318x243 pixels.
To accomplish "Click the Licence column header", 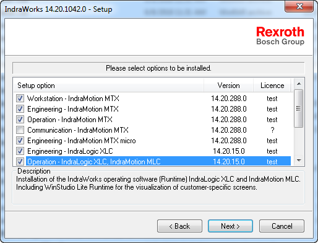I will coord(272,86).
